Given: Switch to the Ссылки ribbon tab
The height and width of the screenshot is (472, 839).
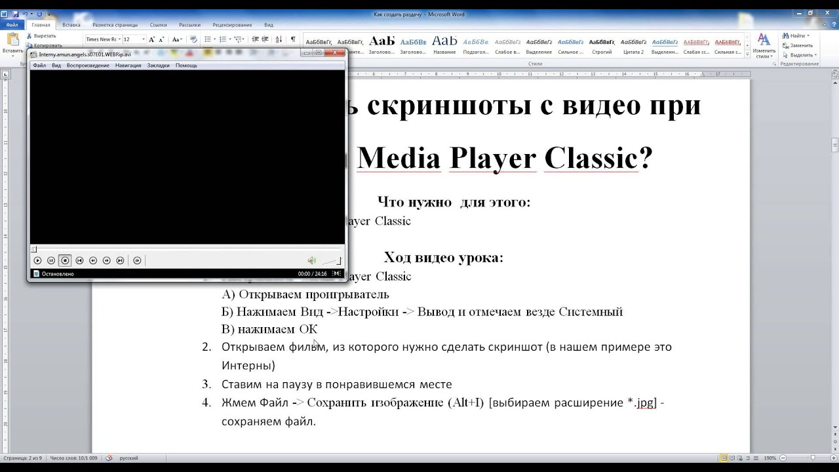Looking at the screenshot, I should click(x=158, y=25).
